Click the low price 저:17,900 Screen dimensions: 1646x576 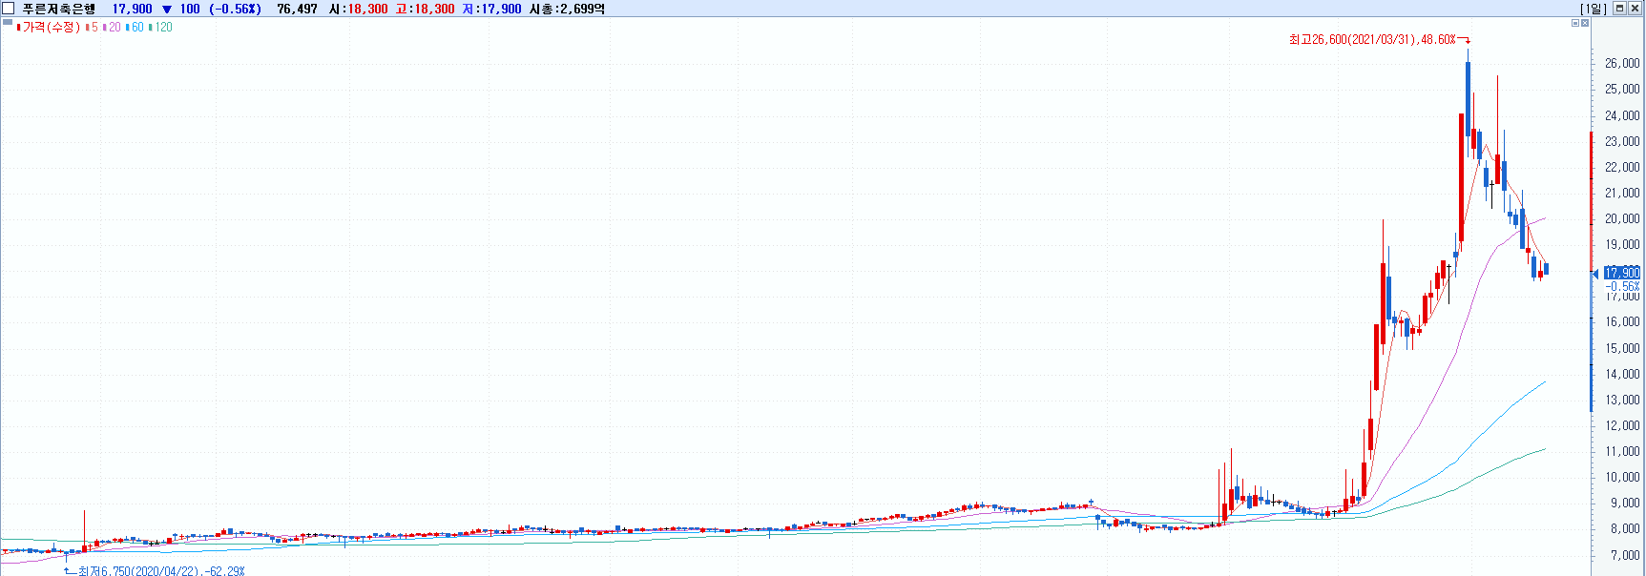coord(491,9)
